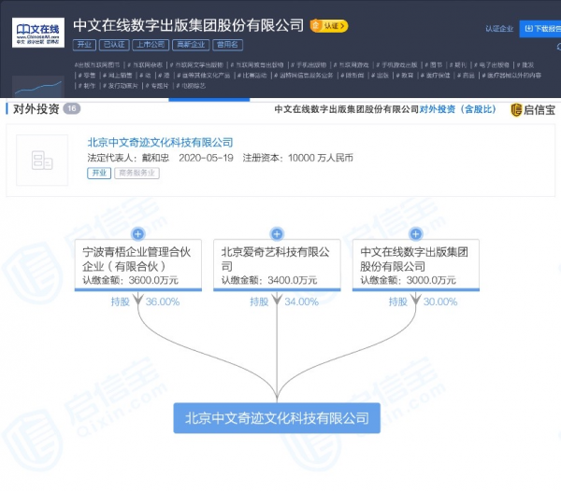Expand the plus above 宁波青梧企业管理合伙企业
The height and width of the screenshot is (491, 561).
pos(138,234)
